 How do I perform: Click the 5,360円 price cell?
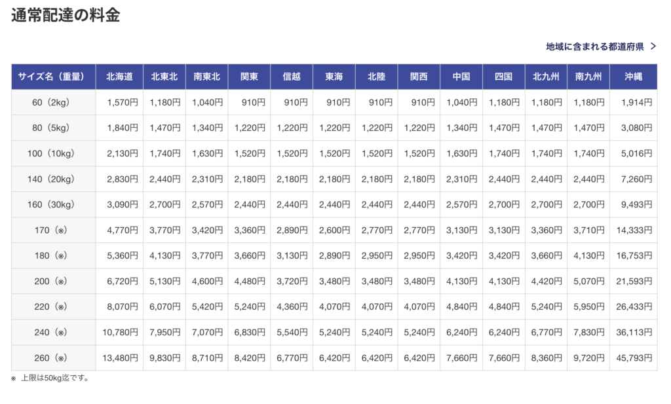(x=119, y=255)
